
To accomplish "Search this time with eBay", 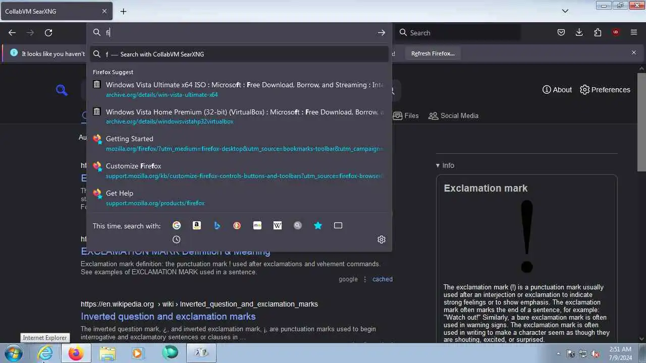I will pos(257,225).
